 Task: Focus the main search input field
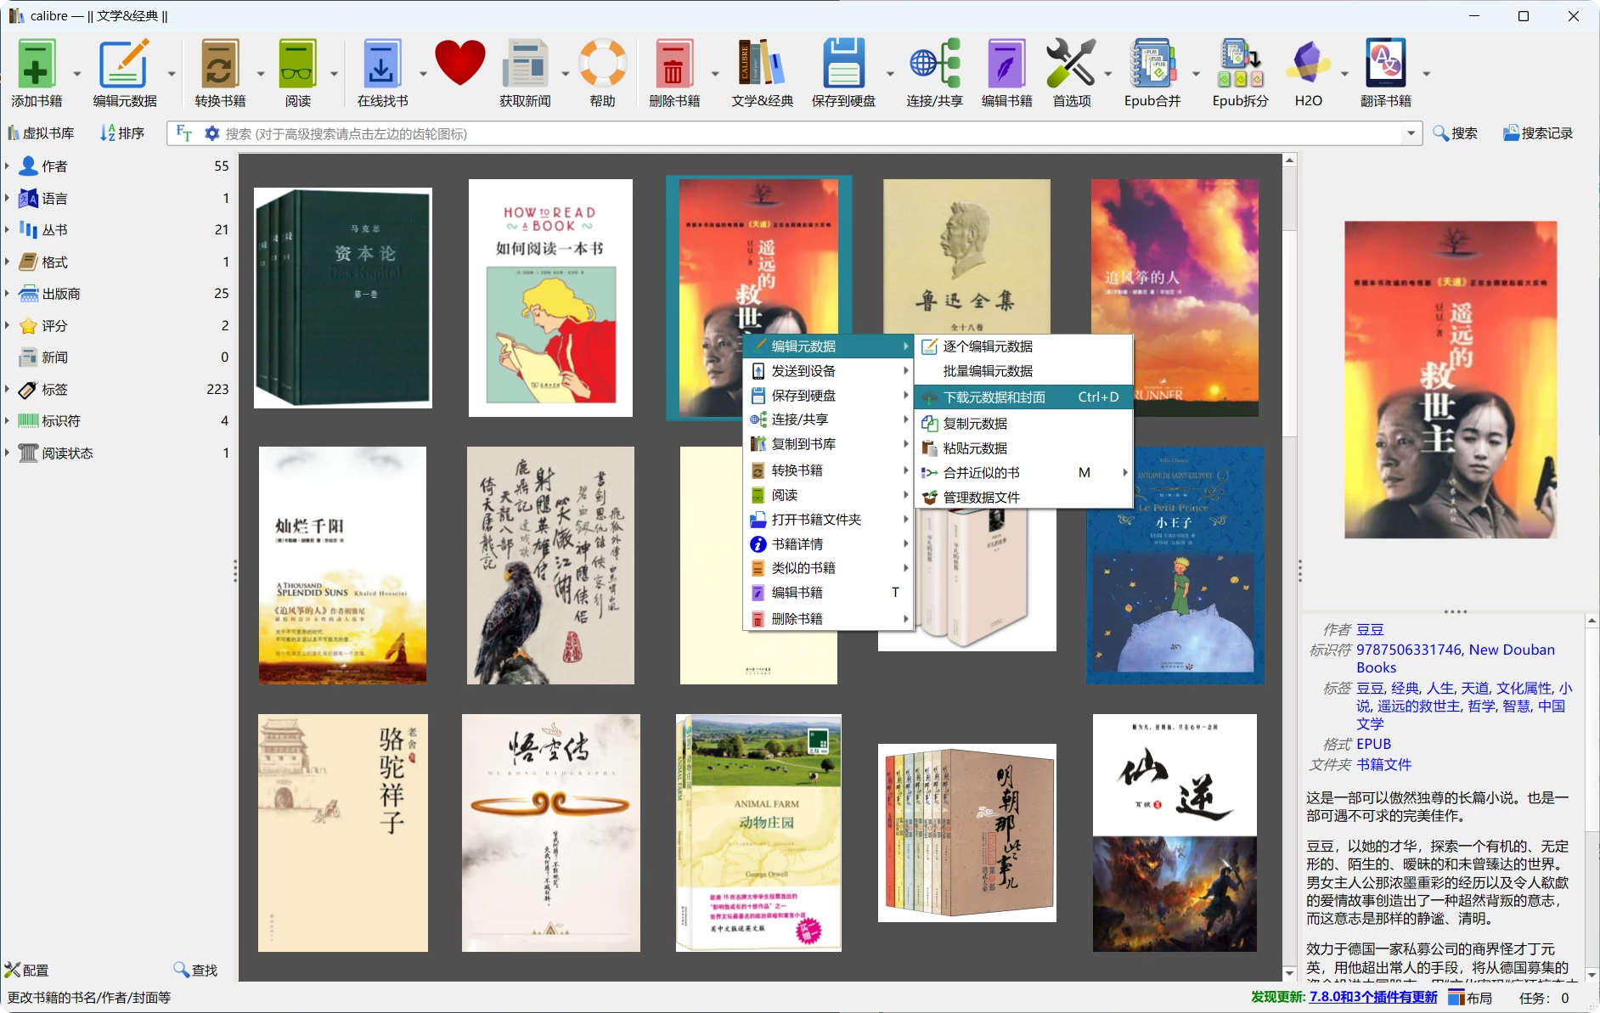(811, 133)
